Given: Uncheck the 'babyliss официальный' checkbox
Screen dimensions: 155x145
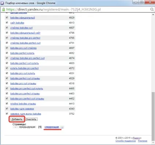Looking at the screenshot, I should coord(7,18).
